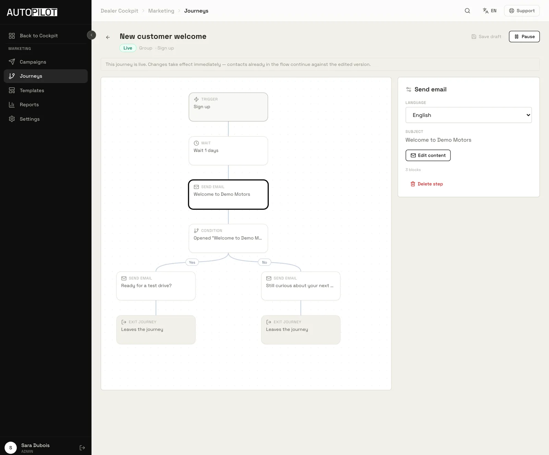Select the Opened condition node
The width and height of the screenshot is (549, 455).
(228, 238)
